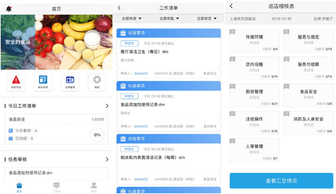Expand 任务审核 section with its arrow
The width and height of the screenshot is (336, 194).
[x=107, y=159]
